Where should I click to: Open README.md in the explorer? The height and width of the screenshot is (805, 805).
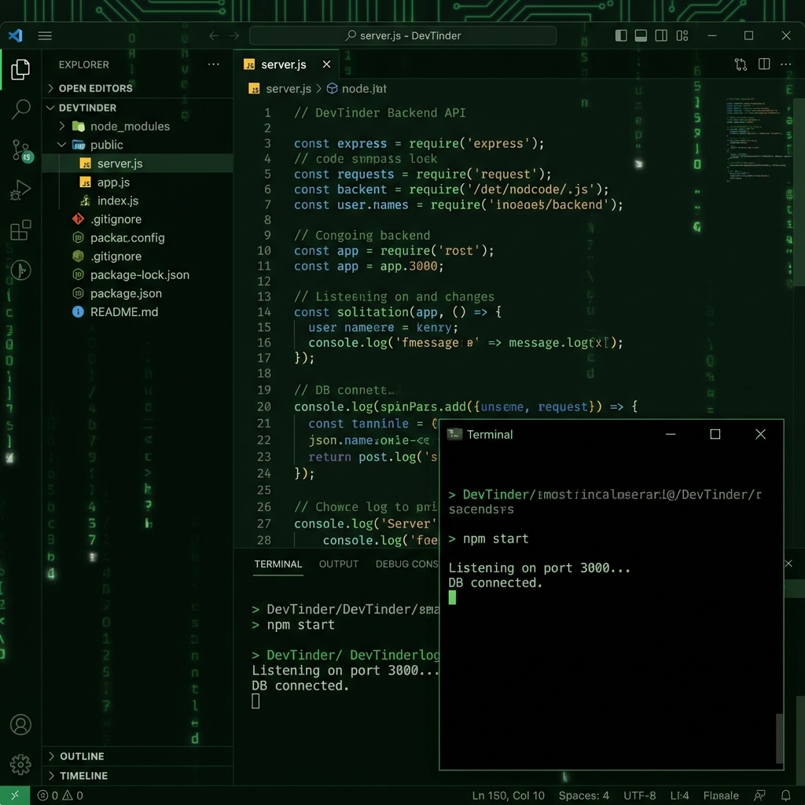(x=123, y=312)
